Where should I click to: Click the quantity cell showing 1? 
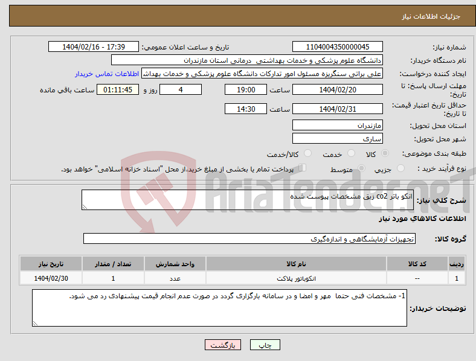(x=113, y=278)
